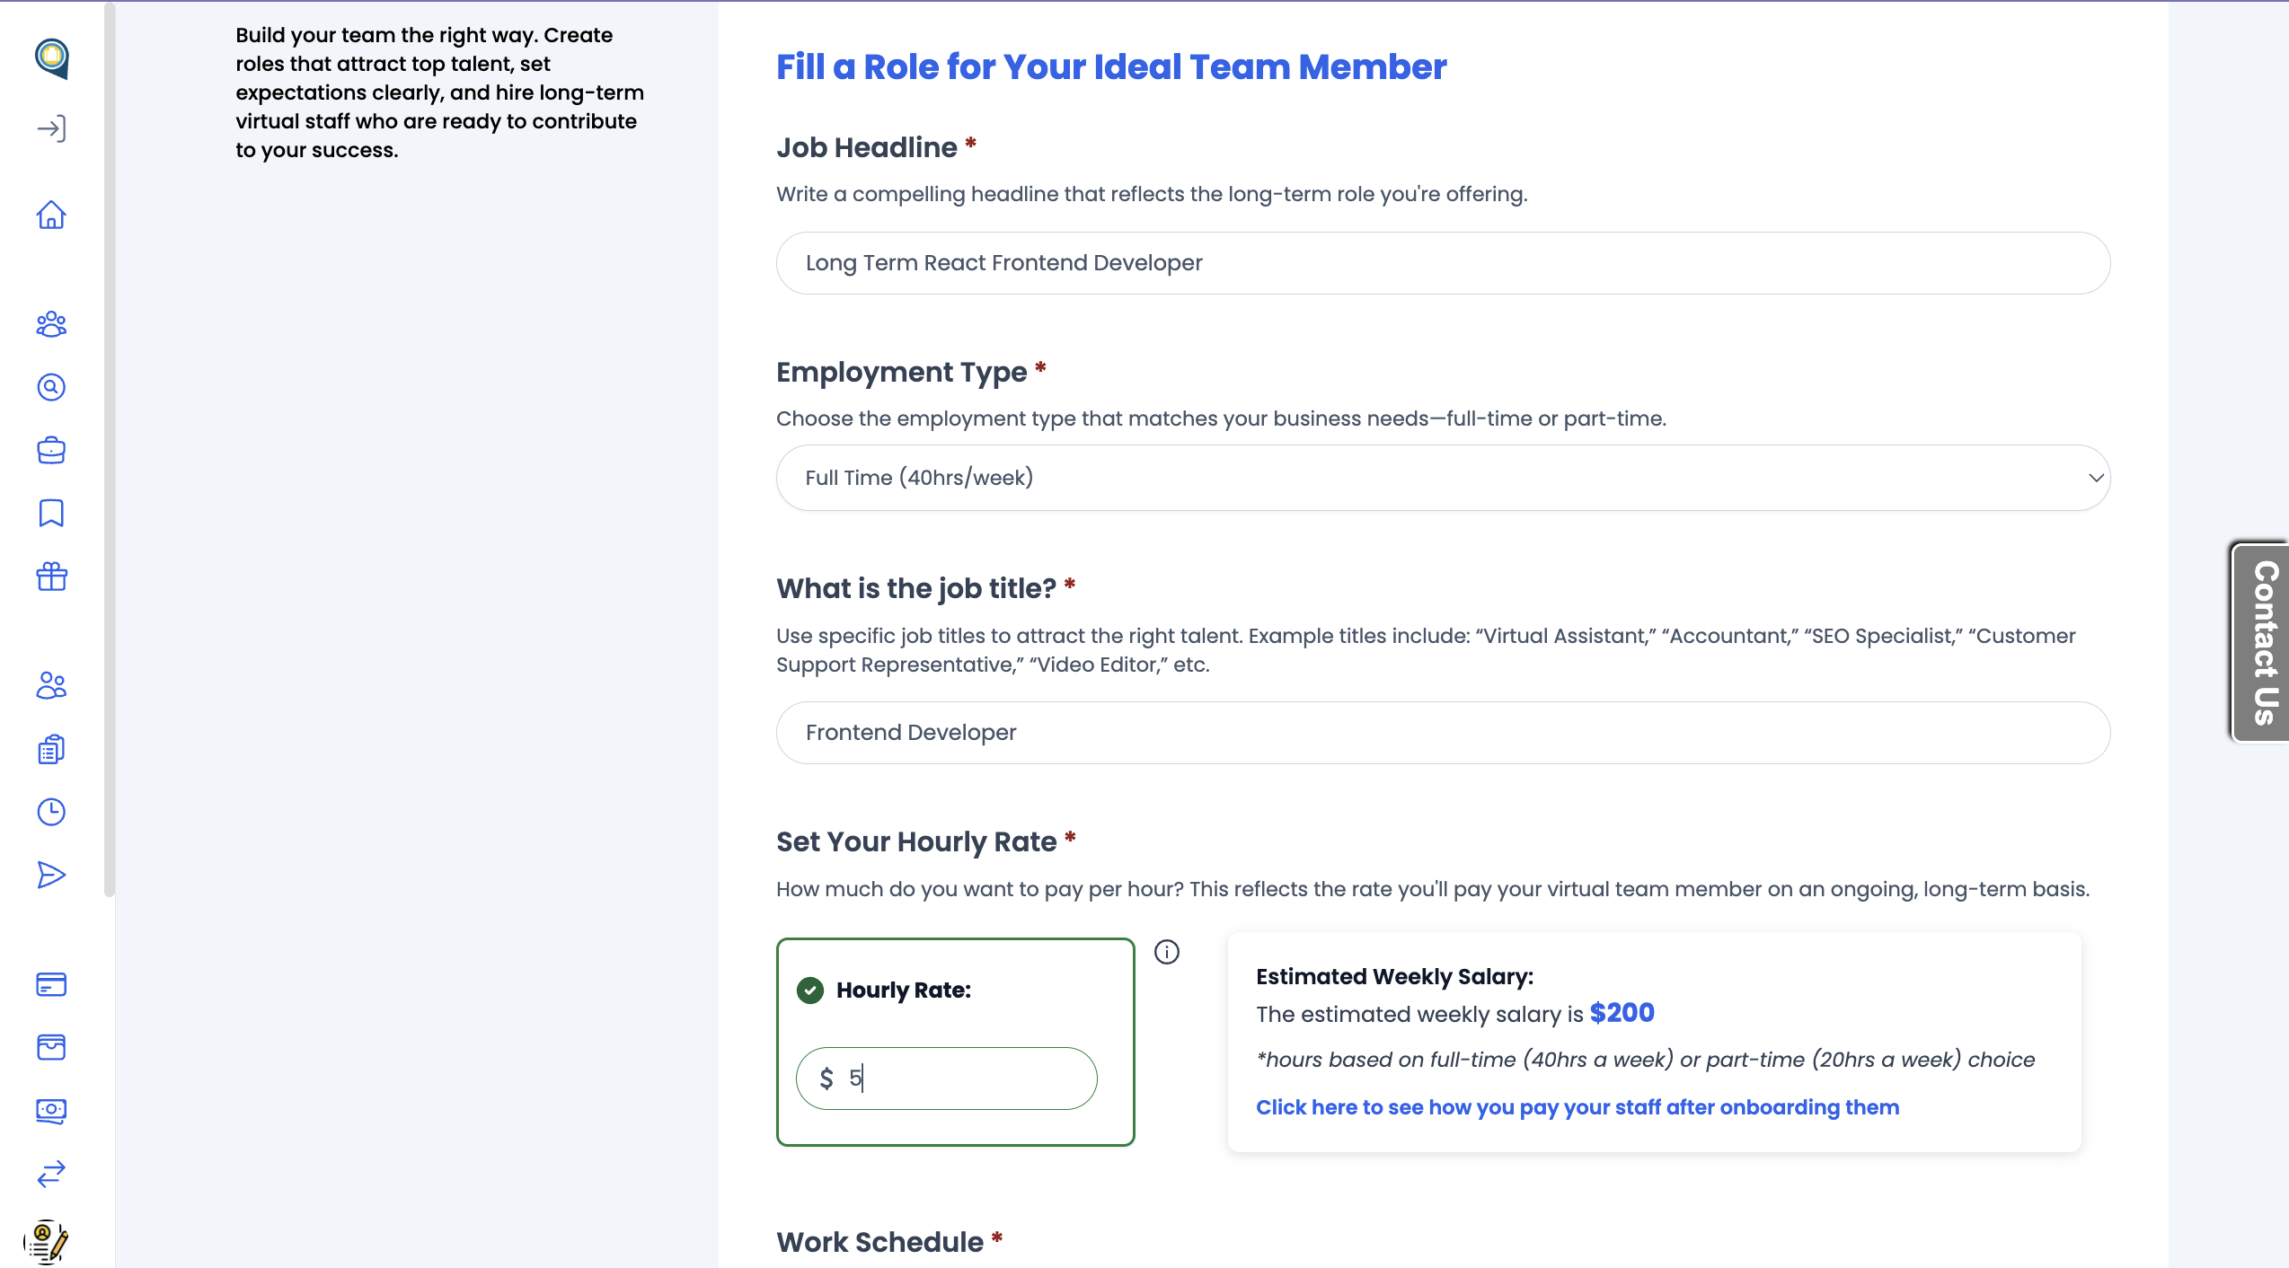Open the clipboard documents sidebar icon
Screen dimensions: 2289x1268
(x=51, y=749)
